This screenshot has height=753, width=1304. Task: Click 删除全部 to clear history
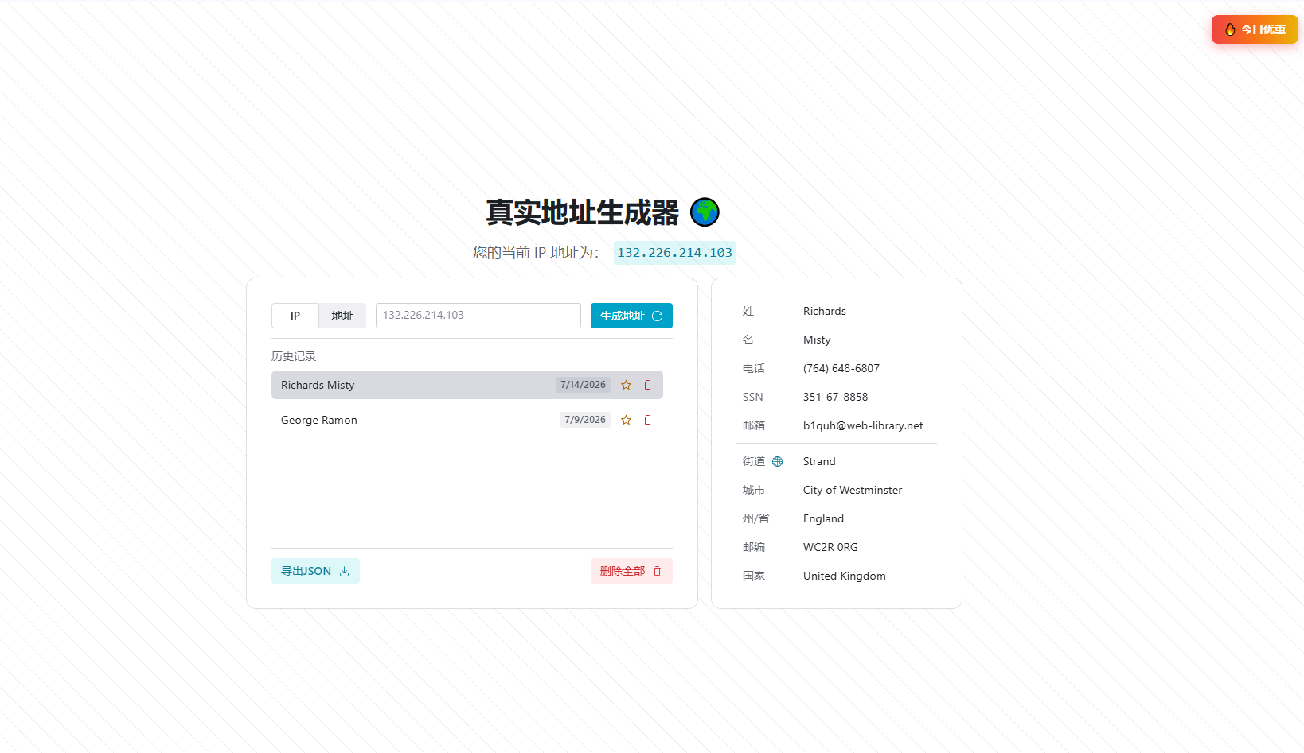point(631,571)
